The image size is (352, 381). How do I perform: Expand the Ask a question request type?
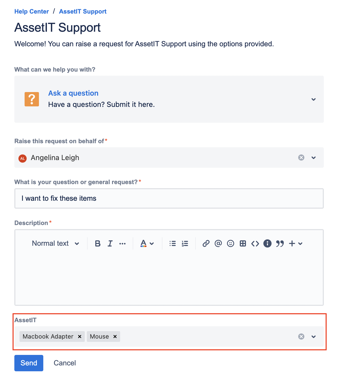pyautogui.click(x=314, y=99)
